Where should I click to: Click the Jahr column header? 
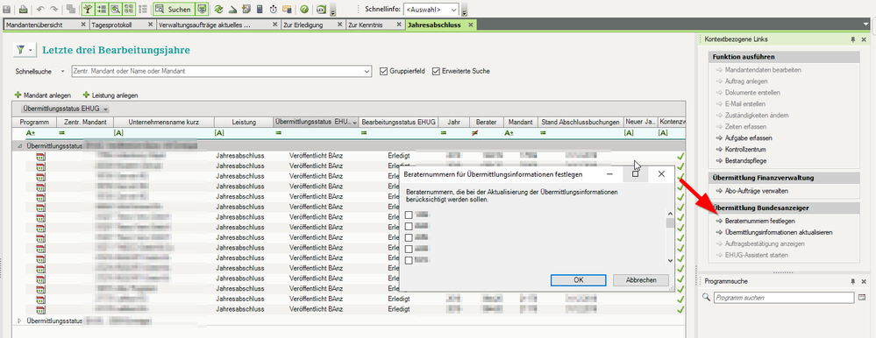(x=453, y=122)
